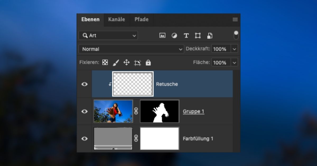The width and height of the screenshot is (317, 166).
Task: Click the clipping mask arrow on Retusche
Action: coord(110,84)
